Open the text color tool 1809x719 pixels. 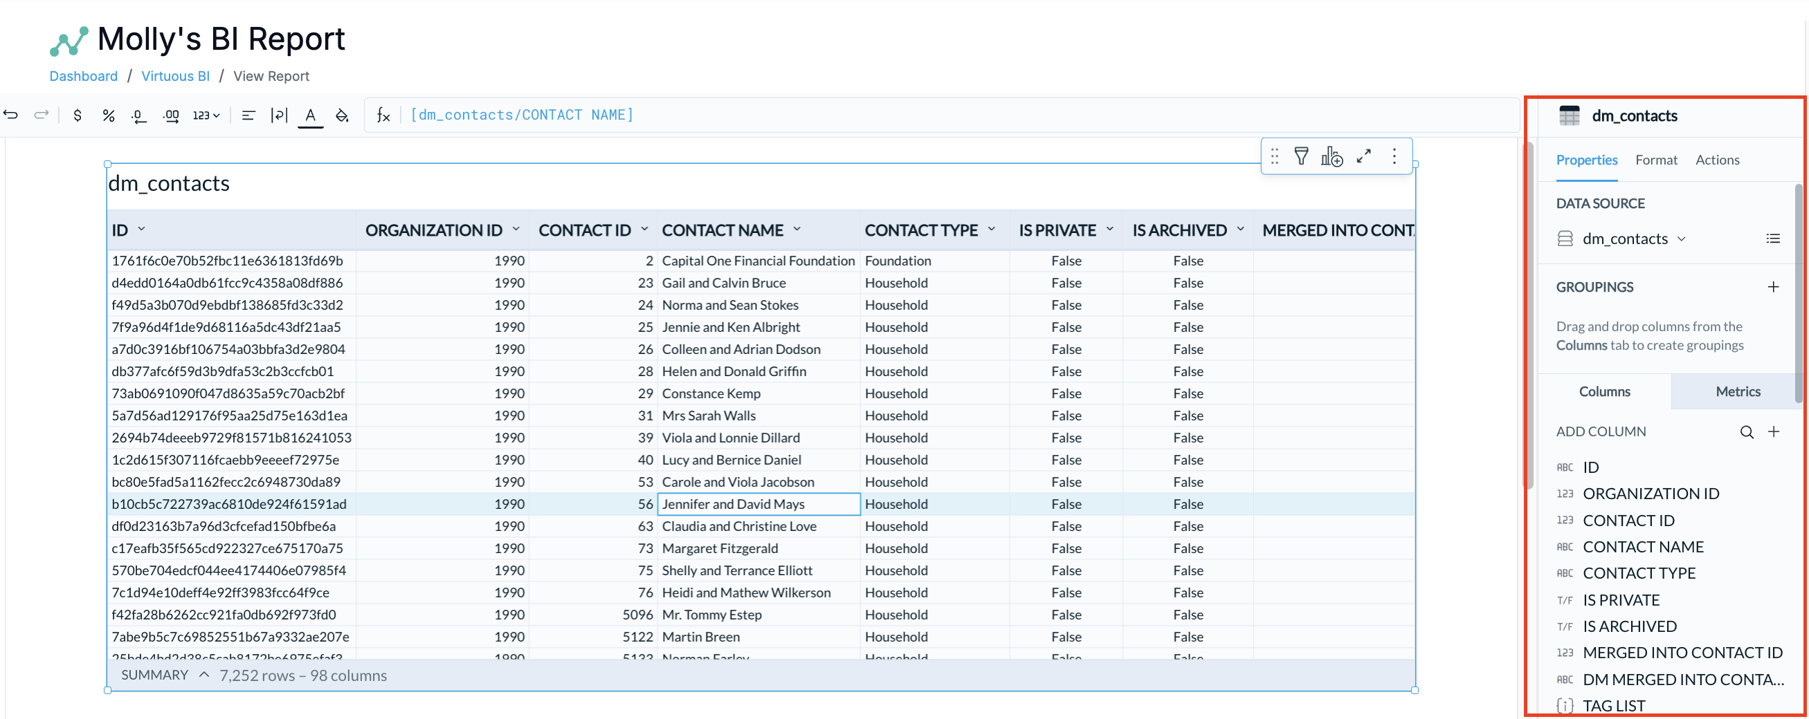click(x=311, y=115)
